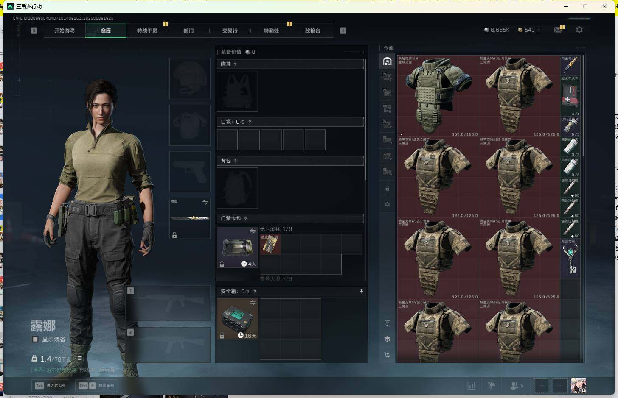Screen dimensions: 618x398
Task: Go to the 部门 tab
Action: (188, 31)
